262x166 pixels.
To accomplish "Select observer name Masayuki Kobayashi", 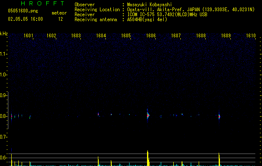I will pos(150,5).
